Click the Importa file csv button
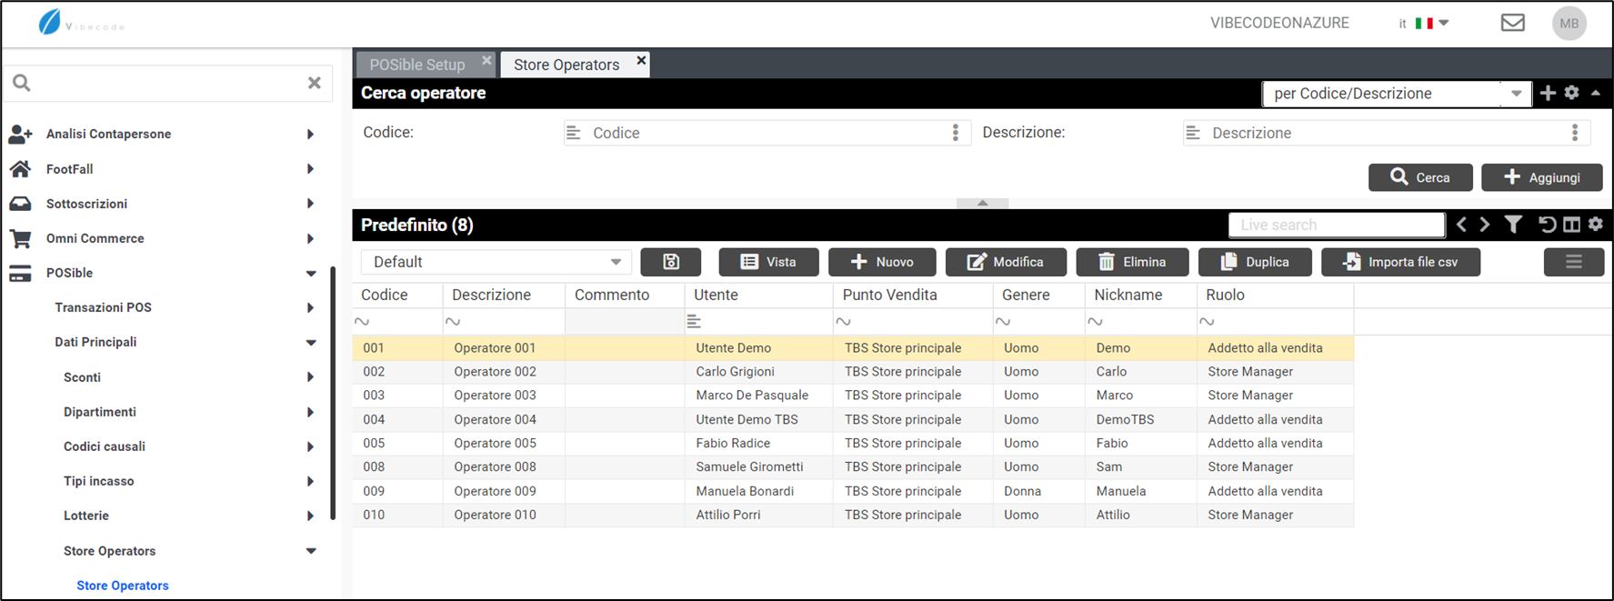This screenshot has height=601, width=1614. [x=1400, y=262]
